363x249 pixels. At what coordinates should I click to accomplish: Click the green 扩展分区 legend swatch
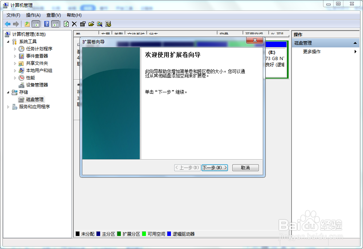[x=119, y=234]
